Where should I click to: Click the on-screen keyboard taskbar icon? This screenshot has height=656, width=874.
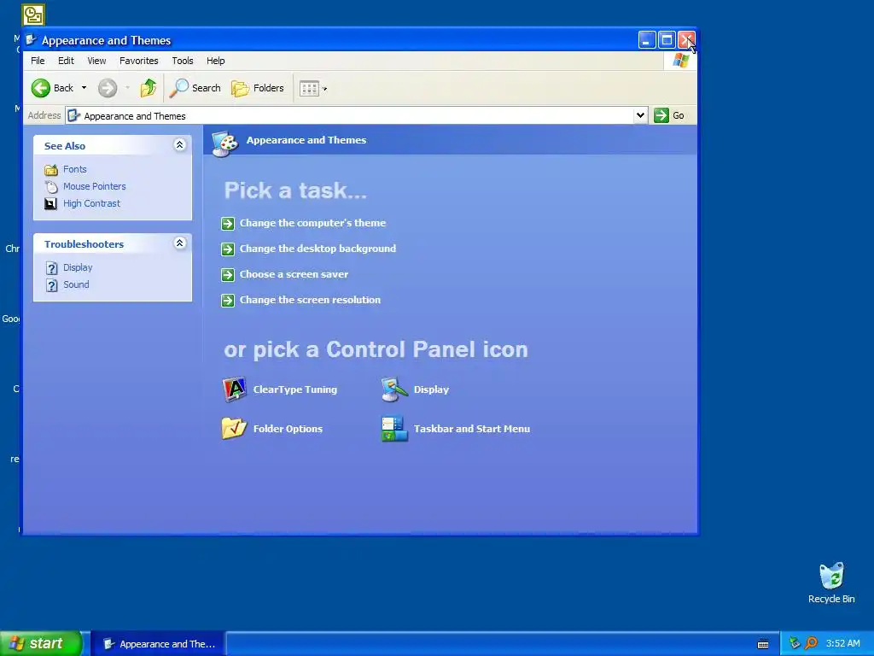[x=763, y=644]
